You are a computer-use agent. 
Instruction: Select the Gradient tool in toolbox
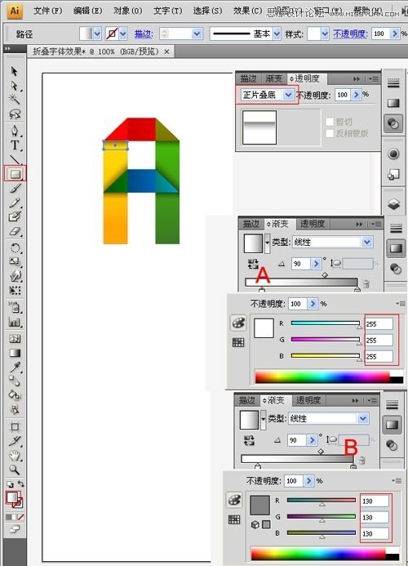[15, 353]
